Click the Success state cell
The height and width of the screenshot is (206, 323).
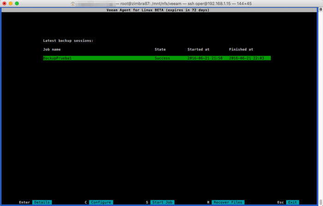[162, 58]
